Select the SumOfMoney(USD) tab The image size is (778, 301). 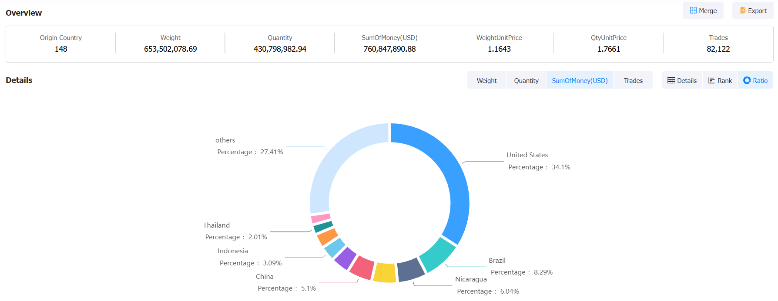580,80
